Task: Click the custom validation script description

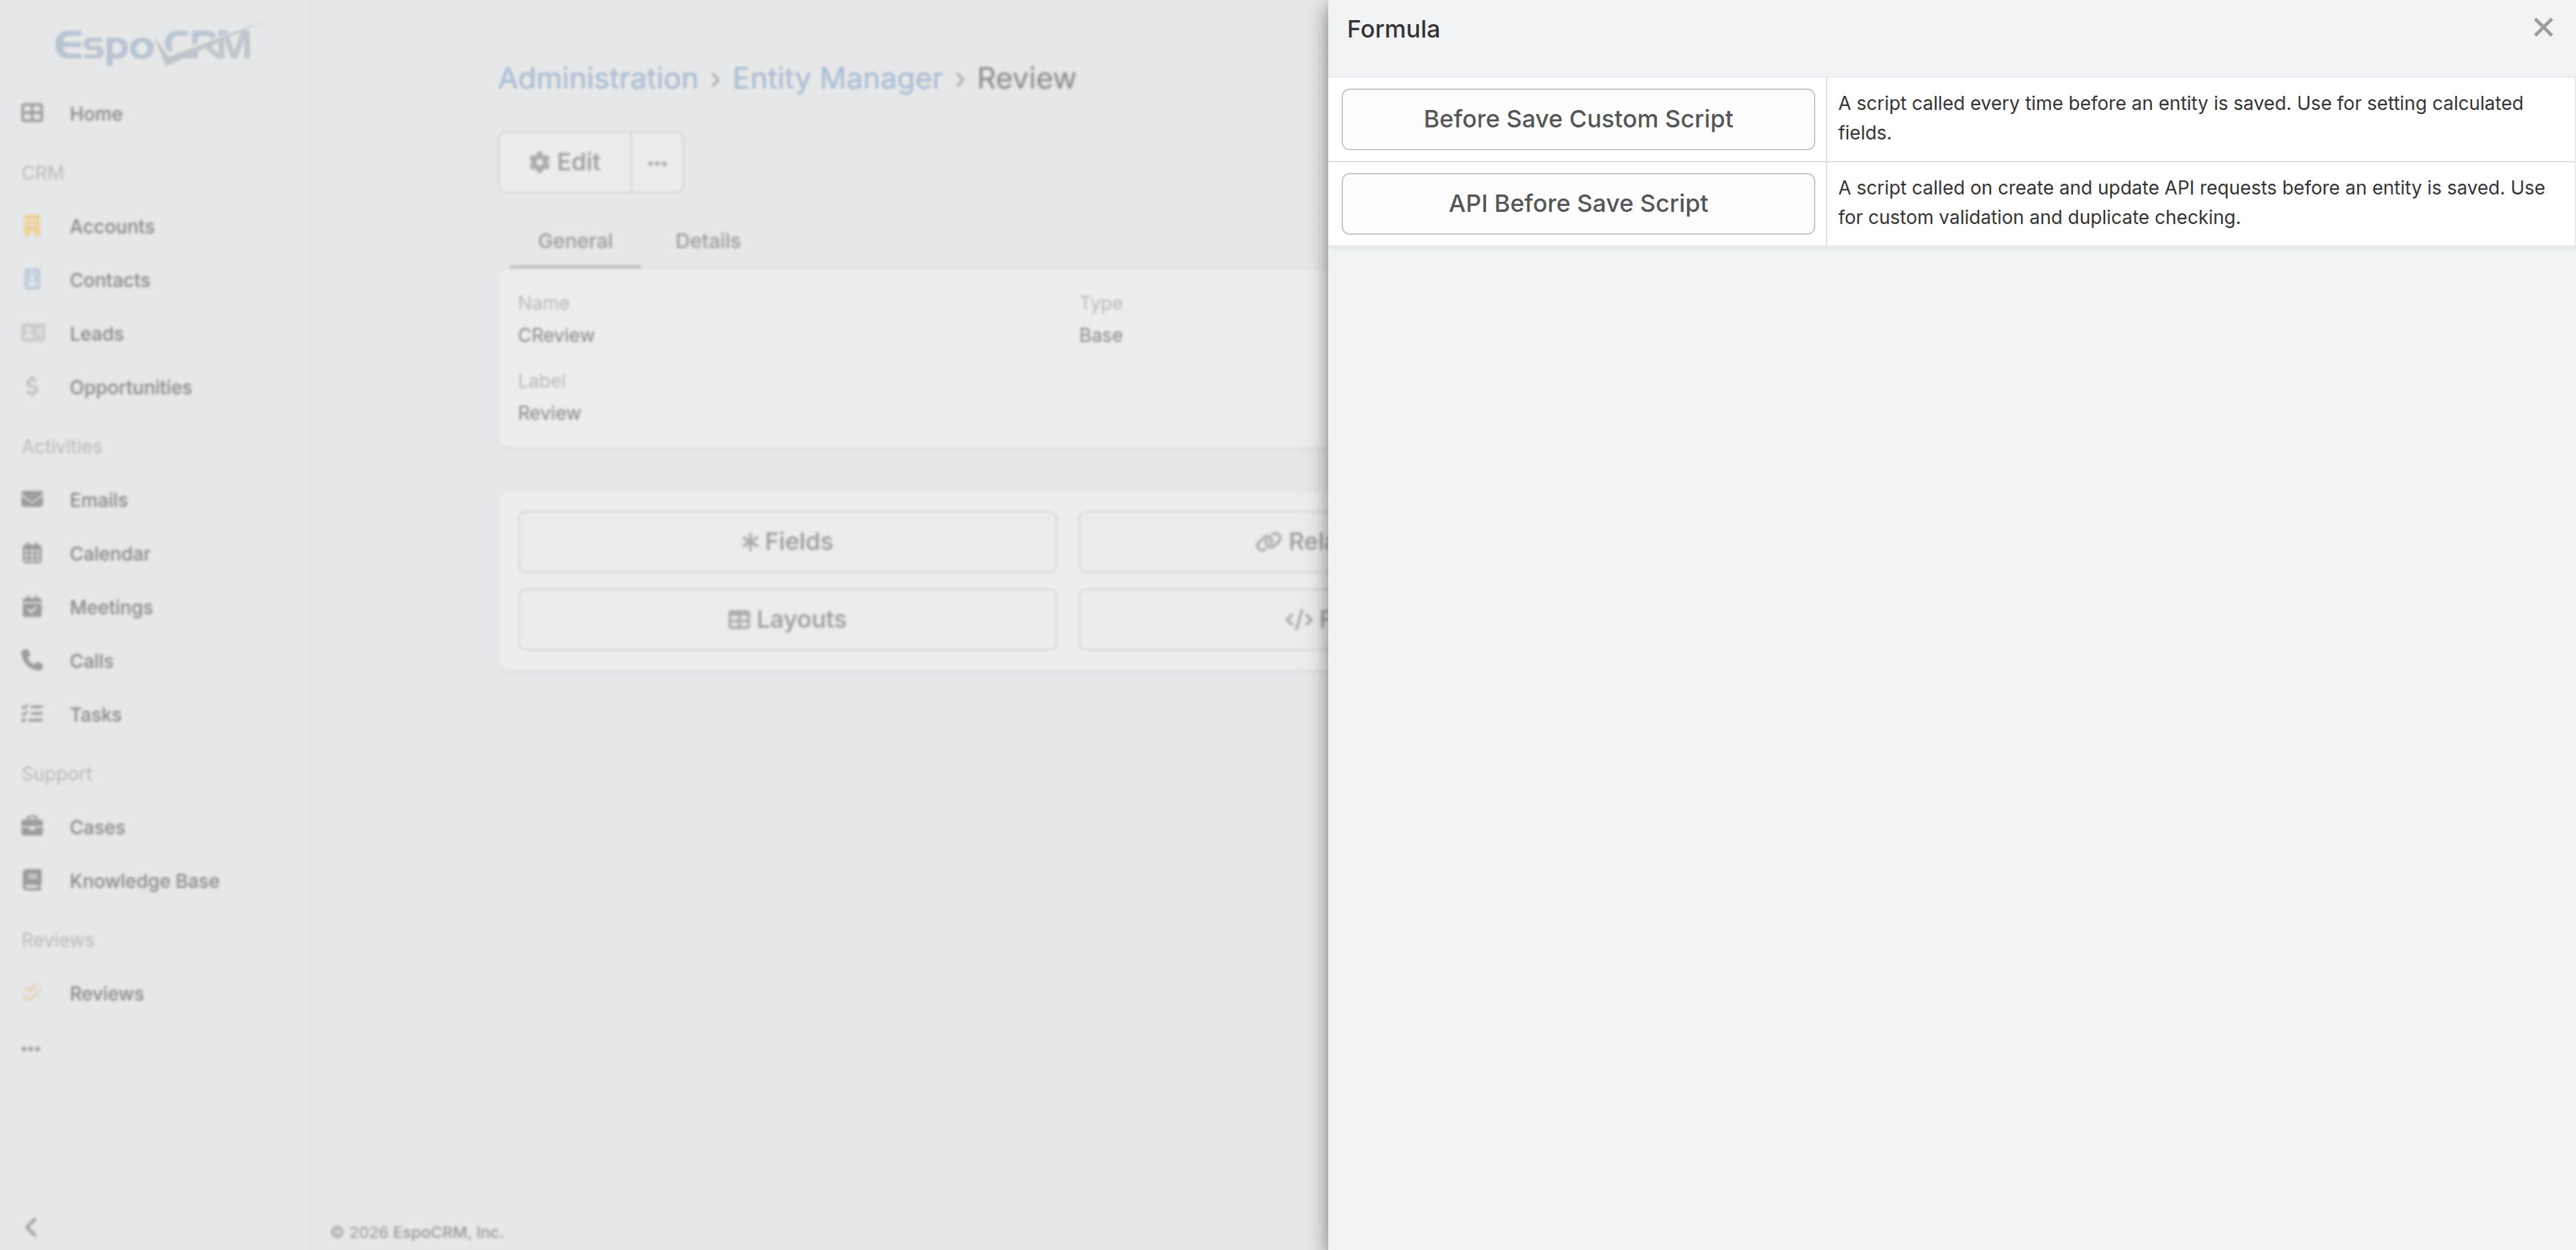Action: coord(2191,203)
